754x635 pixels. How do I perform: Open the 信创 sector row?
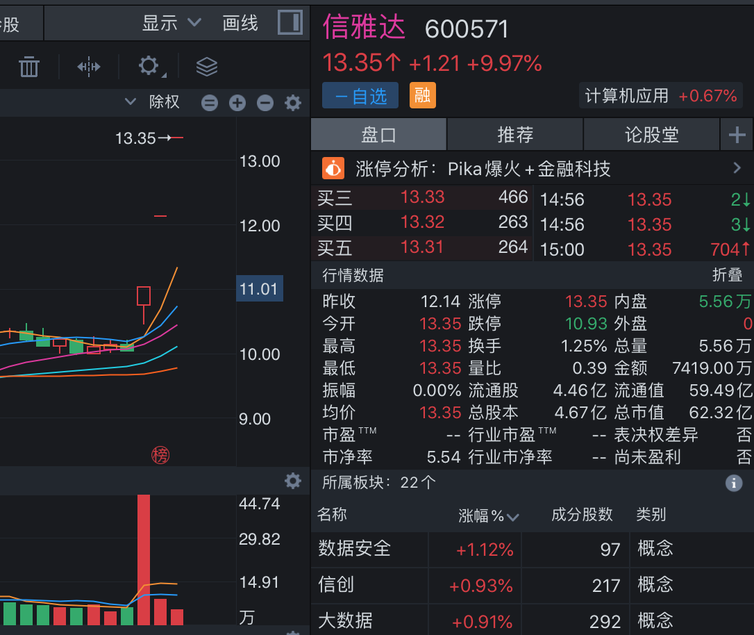tap(533, 586)
